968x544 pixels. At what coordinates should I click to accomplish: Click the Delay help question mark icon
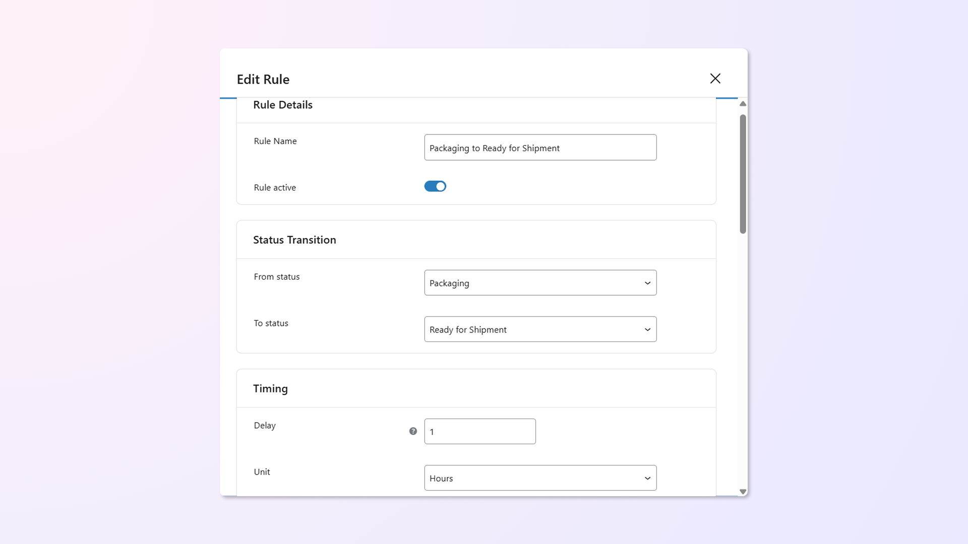point(413,431)
